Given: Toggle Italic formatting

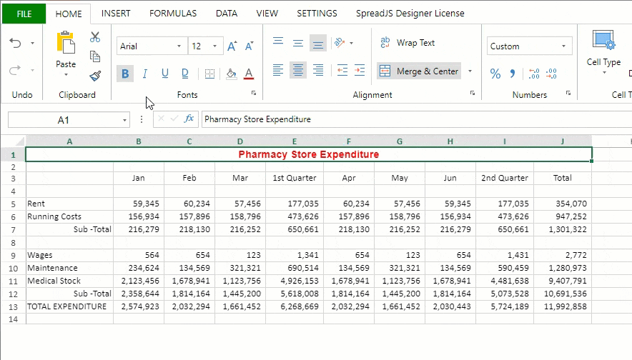Looking at the screenshot, I should pyautogui.click(x=144, y=74).
